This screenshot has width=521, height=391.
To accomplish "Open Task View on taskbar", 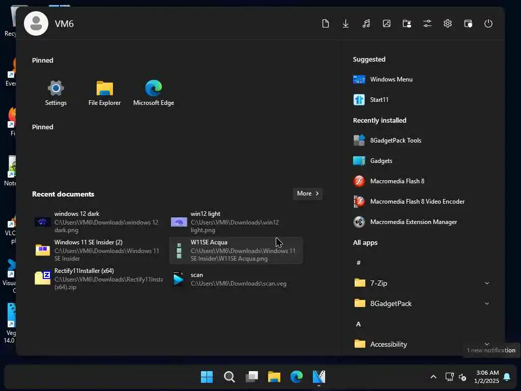I will 252,377.
